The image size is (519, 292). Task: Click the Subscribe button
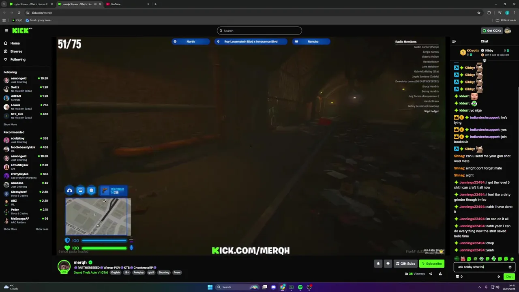[x=432, y=264]
